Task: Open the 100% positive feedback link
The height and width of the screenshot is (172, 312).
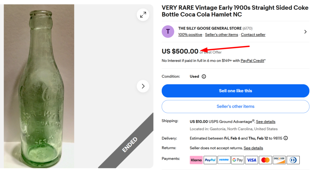Action: click(x=190, y=35)
